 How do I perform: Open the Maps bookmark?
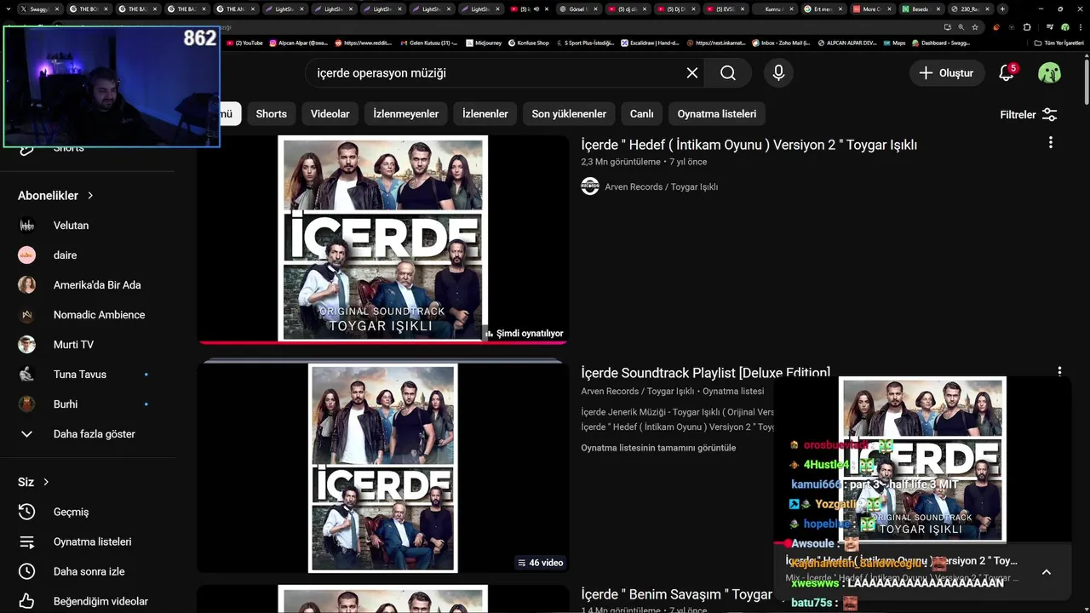pos(894,43)
